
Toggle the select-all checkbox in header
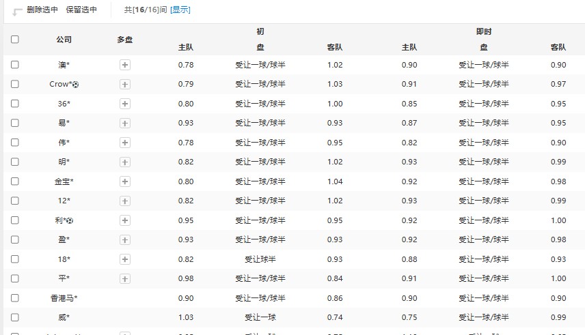15,40
